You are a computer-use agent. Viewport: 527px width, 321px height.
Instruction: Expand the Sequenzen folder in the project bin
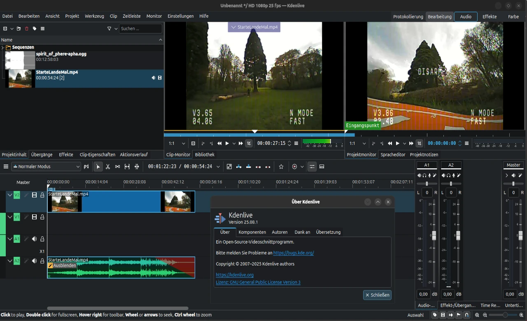tap(2, 48)
